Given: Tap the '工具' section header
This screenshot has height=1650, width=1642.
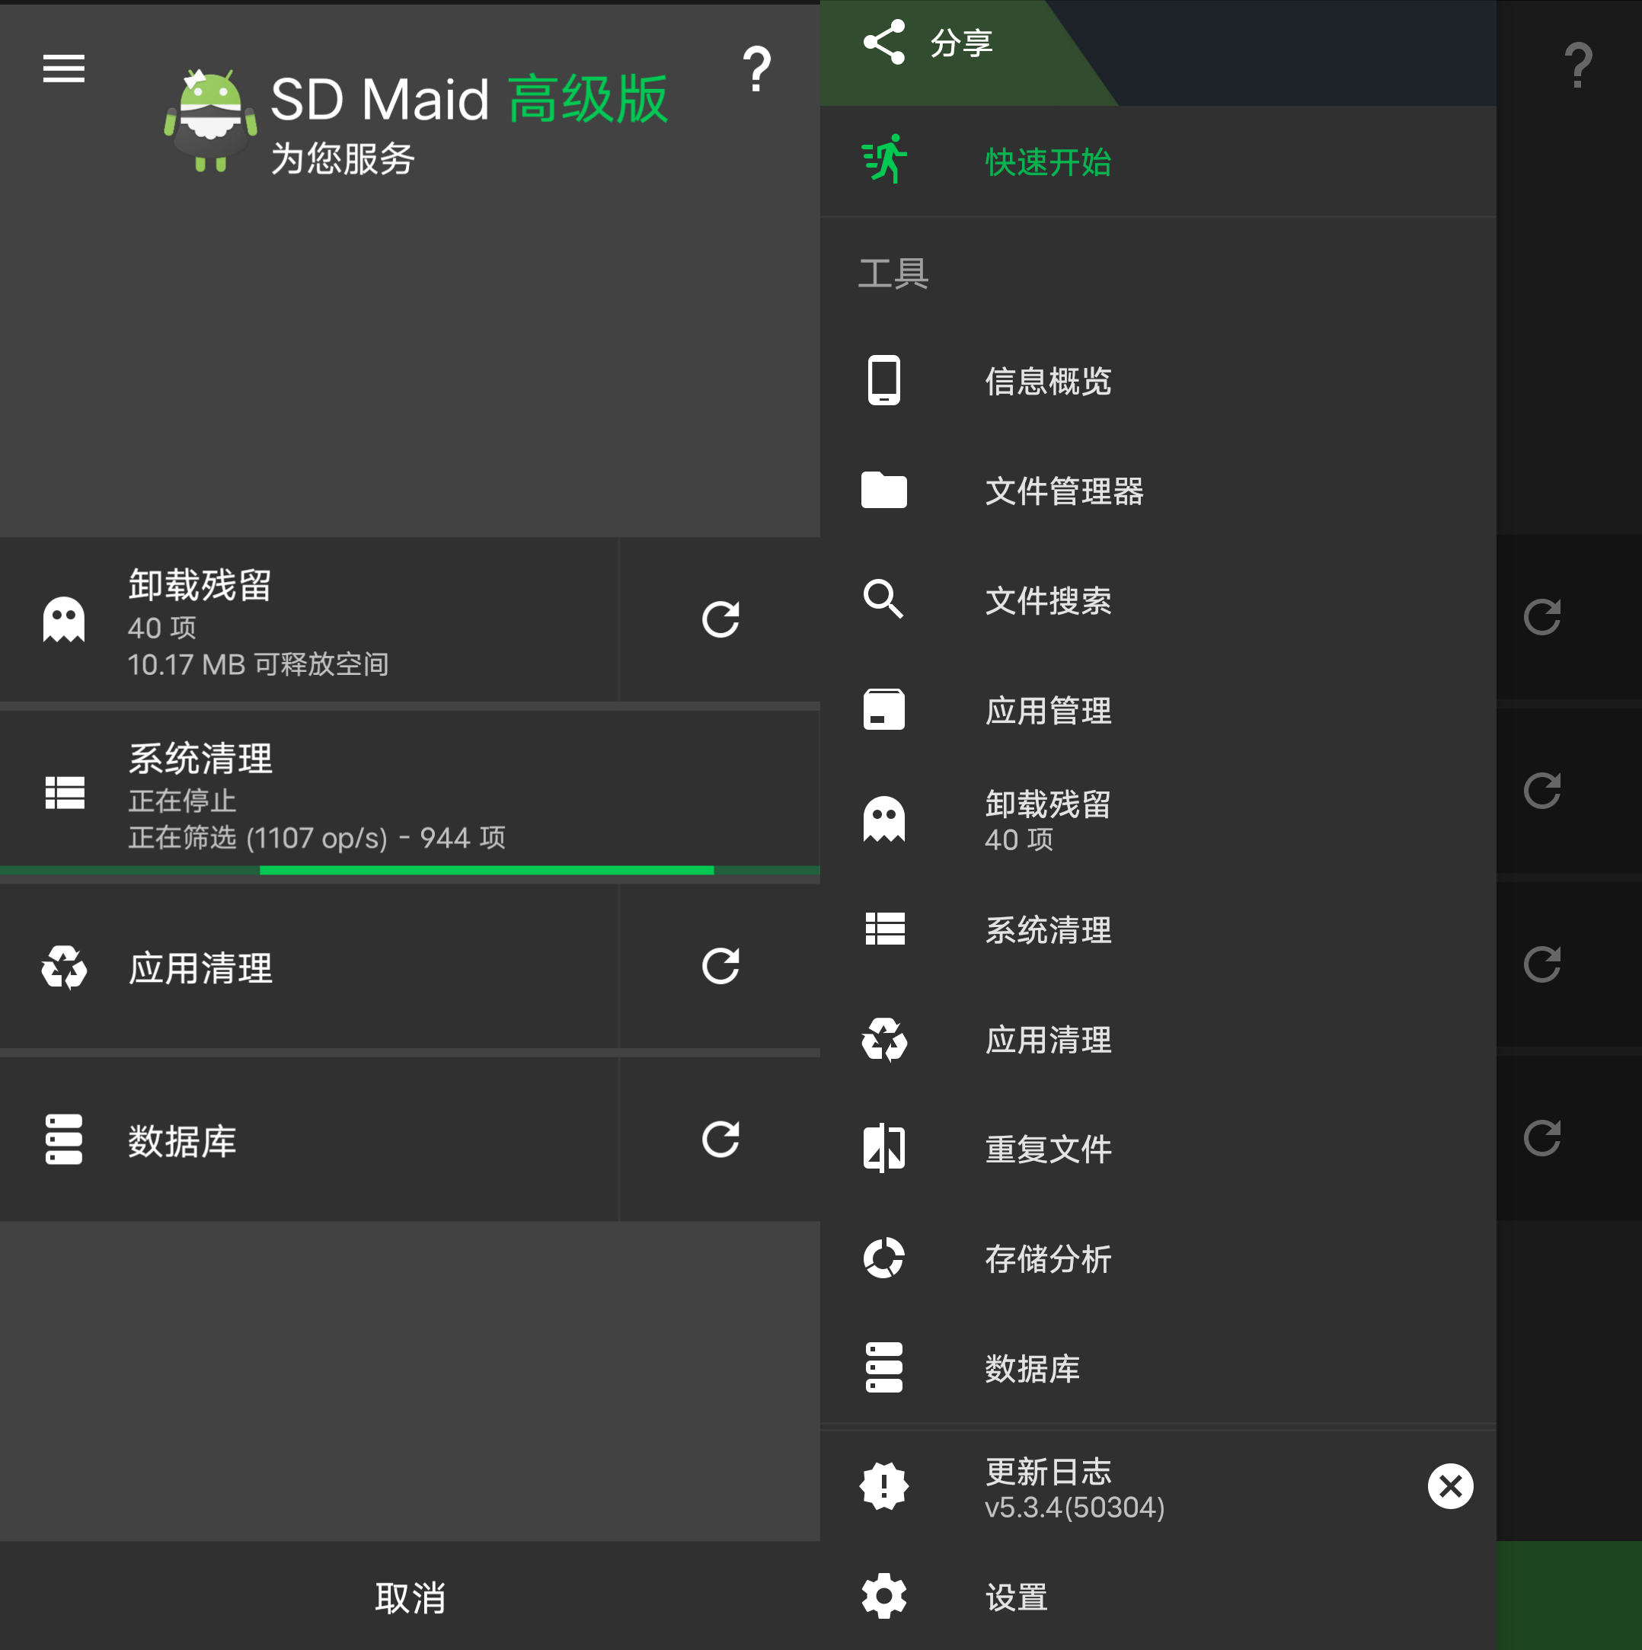Looking at the screenshot, I should tap(893, 273).
